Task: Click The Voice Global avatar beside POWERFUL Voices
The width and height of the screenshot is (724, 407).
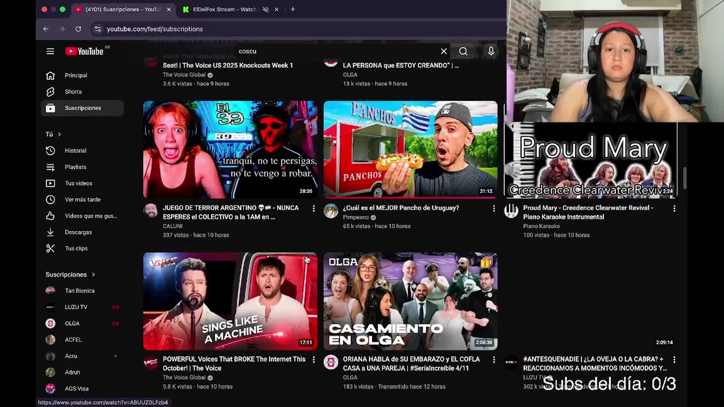Action: click(150, 362)
